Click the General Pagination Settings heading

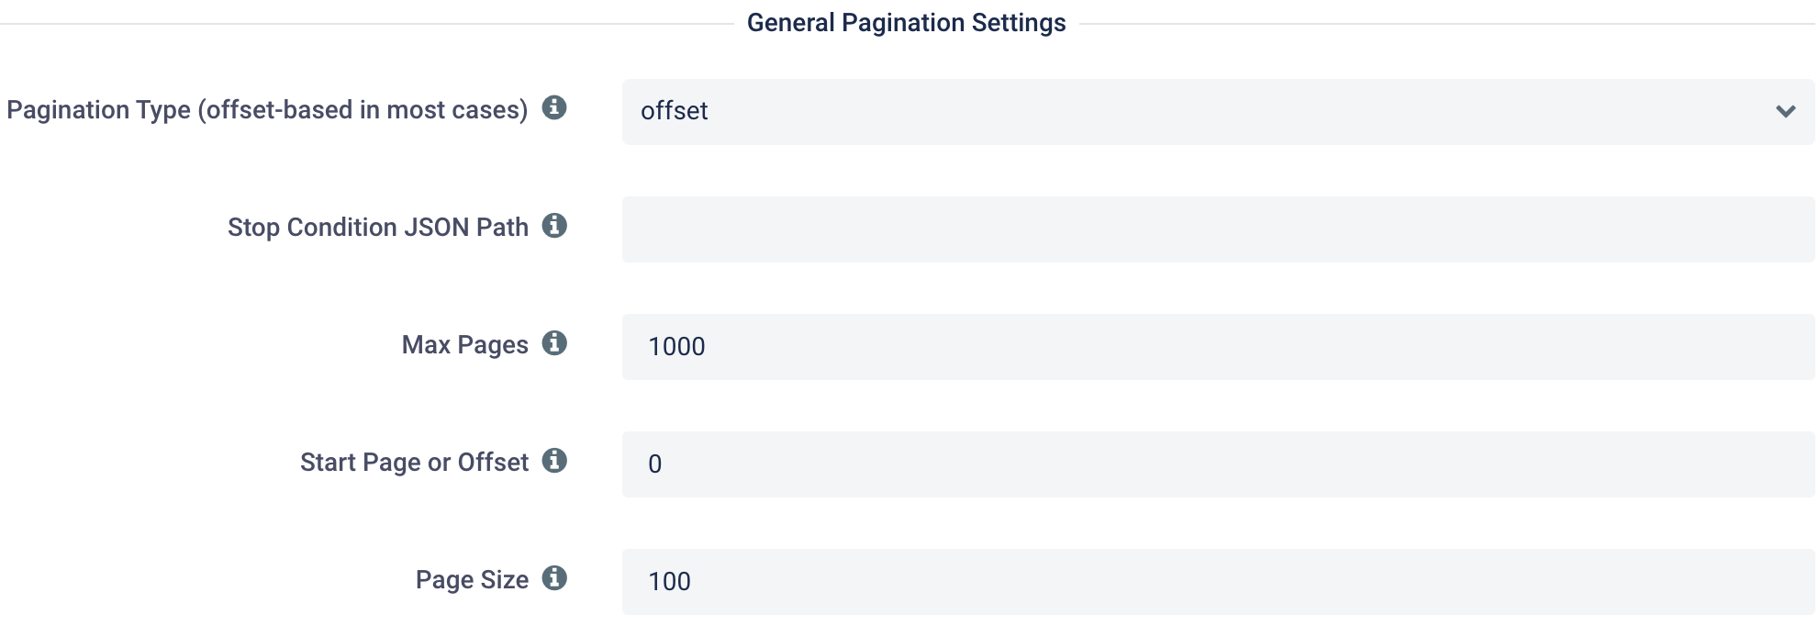(x=907, y=23)
